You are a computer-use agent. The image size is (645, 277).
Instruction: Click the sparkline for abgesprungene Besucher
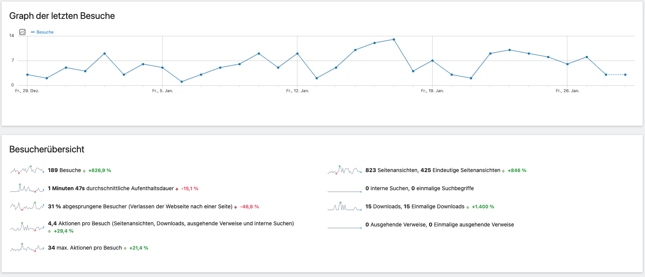(x=27, y=206)
